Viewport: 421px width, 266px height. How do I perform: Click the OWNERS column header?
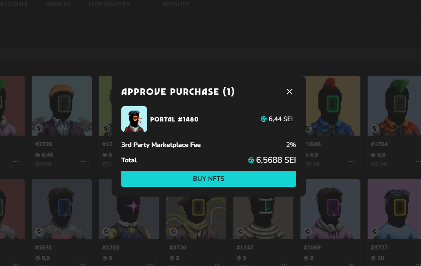pos(58,4)
